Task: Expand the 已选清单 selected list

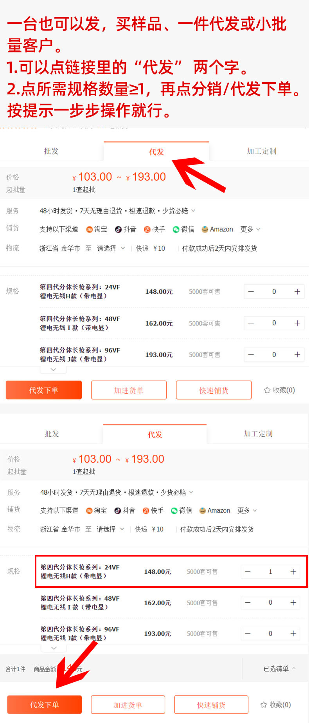Action: (x=279, y=669)
